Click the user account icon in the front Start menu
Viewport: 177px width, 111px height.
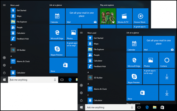point(81,85)
